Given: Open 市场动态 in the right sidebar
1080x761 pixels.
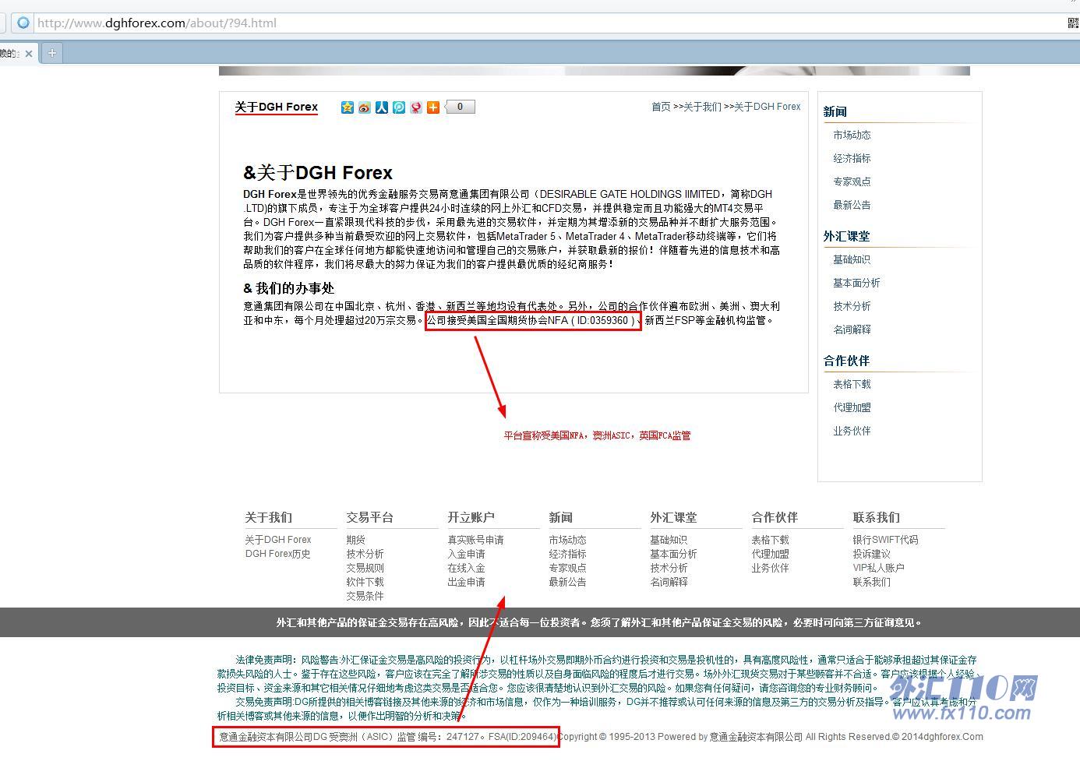Looking at the screenshot, I should 852,135.
